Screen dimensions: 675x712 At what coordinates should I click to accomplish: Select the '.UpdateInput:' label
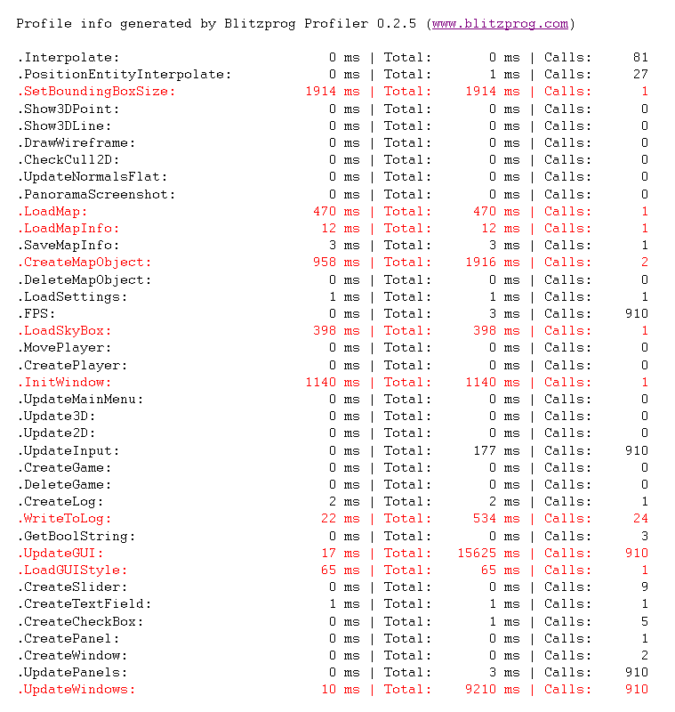[68, 451]
